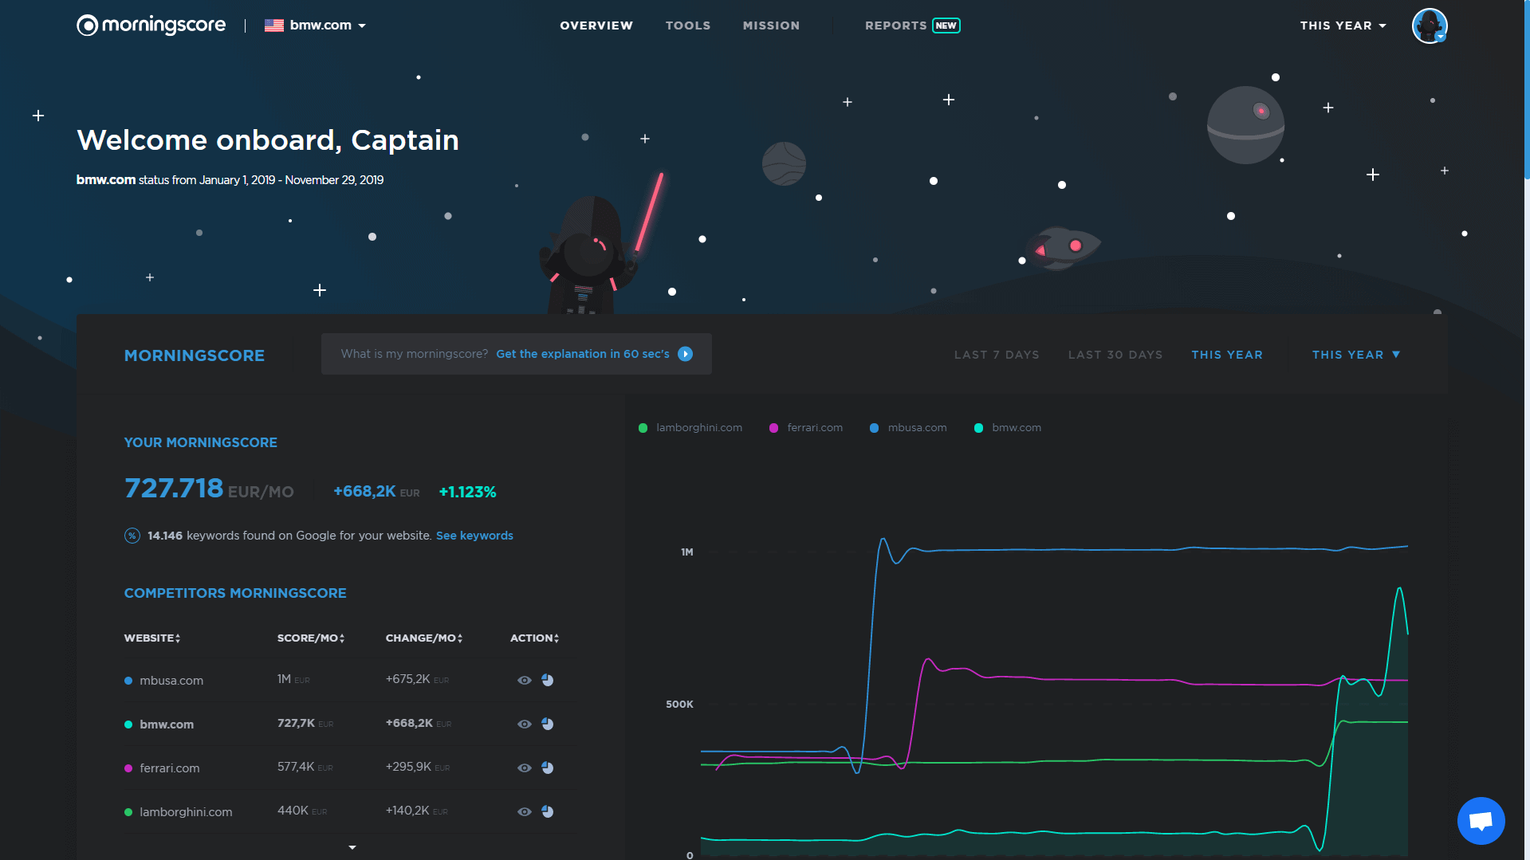Open ferrari.com competitor row
Image resolution: width=1530 pixels, height=860 pixels.
348,768
